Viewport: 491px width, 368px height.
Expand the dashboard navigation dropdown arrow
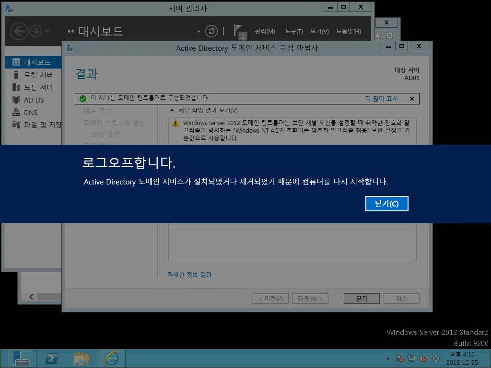pos(198,31)
